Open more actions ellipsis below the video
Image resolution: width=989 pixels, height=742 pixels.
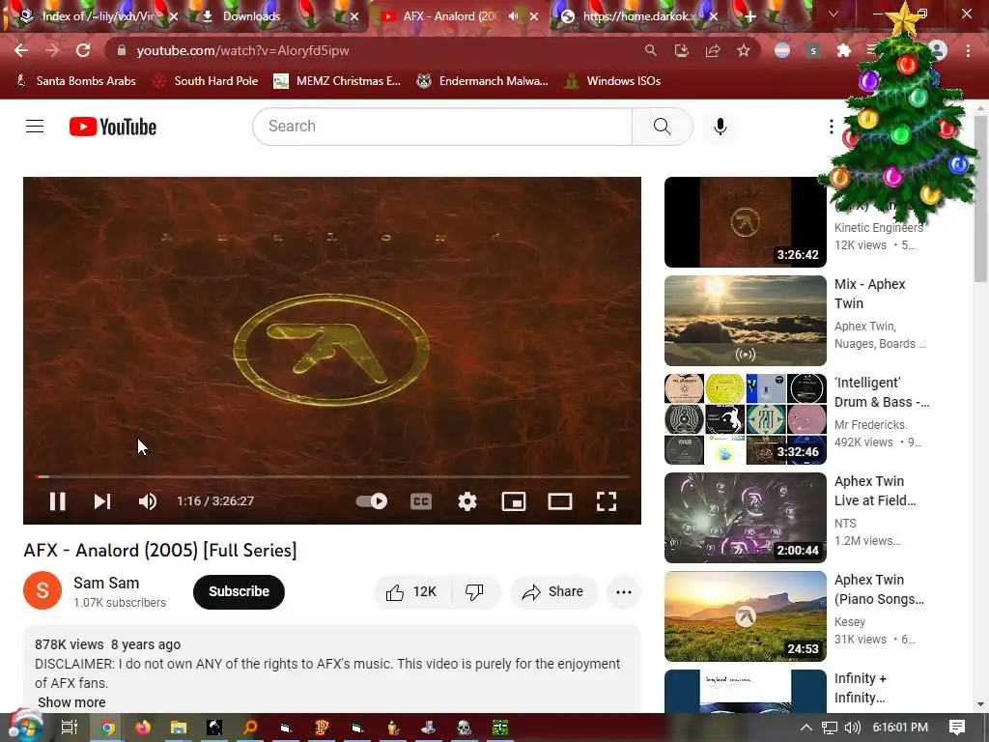[x=624, y=592]
